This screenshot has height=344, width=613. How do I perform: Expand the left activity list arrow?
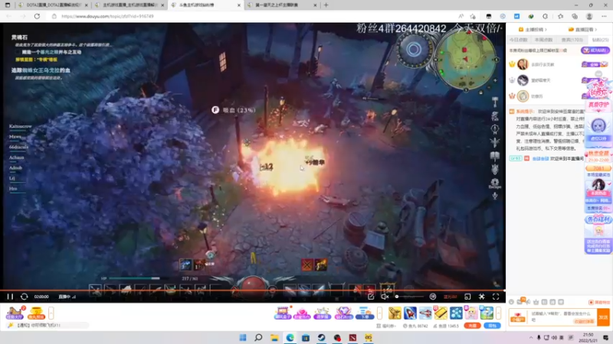(51, 313)
